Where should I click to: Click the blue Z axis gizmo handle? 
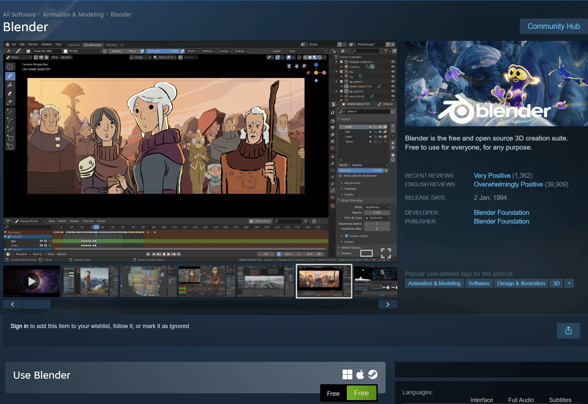pyautogui.click(x=316, y=65)
